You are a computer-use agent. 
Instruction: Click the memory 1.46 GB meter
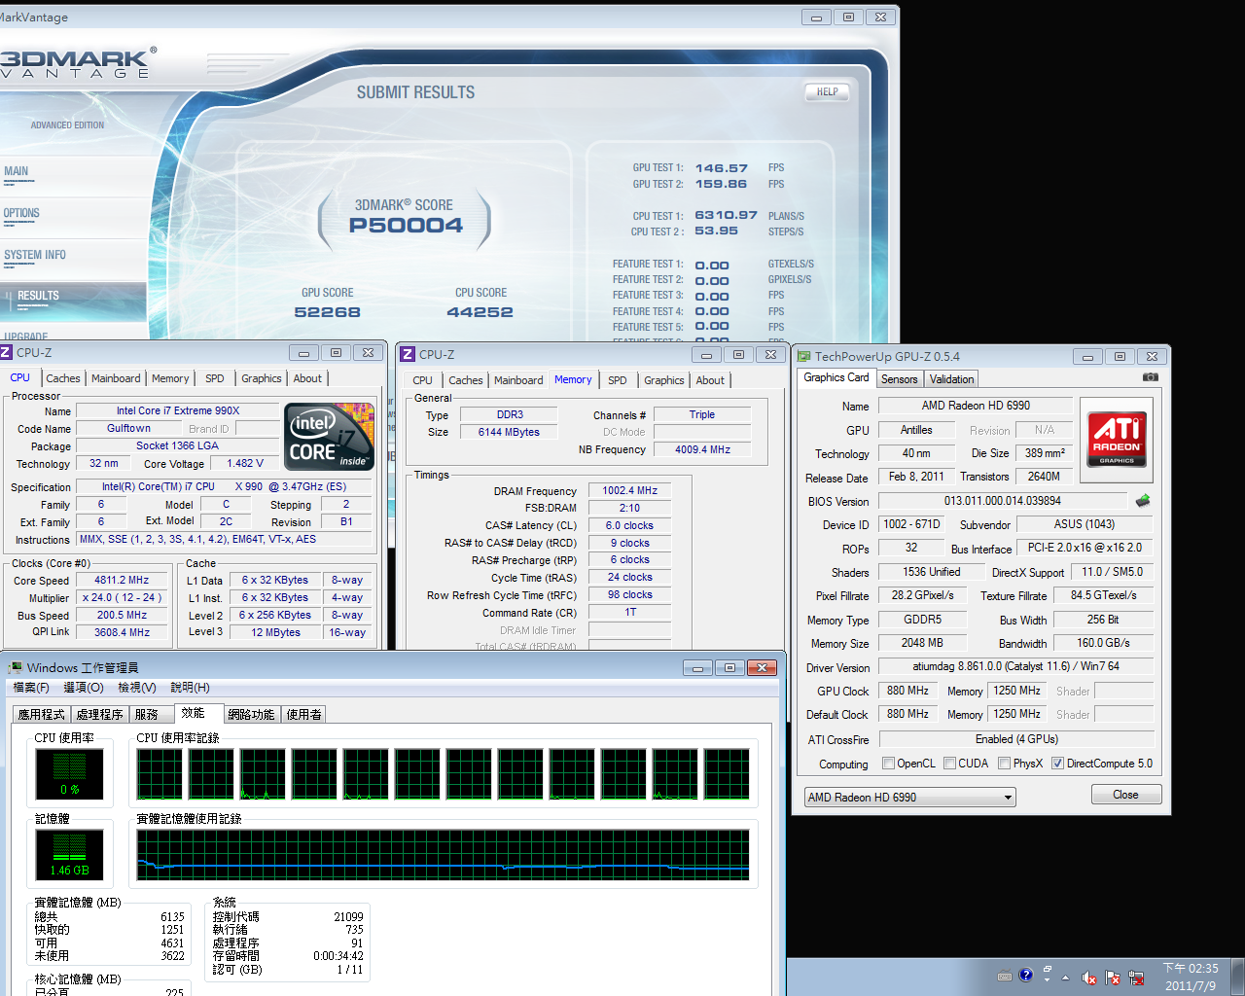click(69, 856)
